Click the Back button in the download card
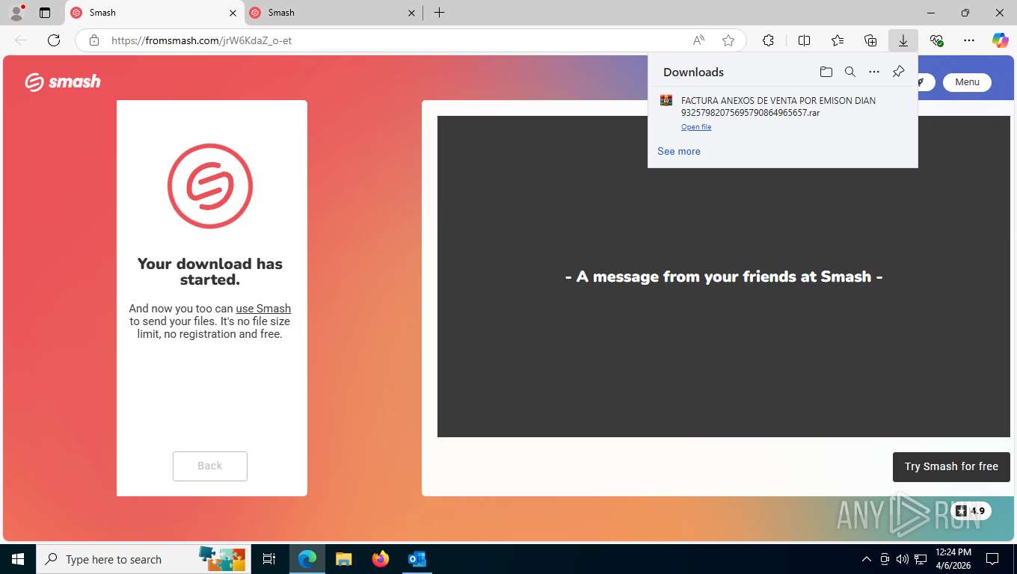1017x574 pixels. point(209,466)
